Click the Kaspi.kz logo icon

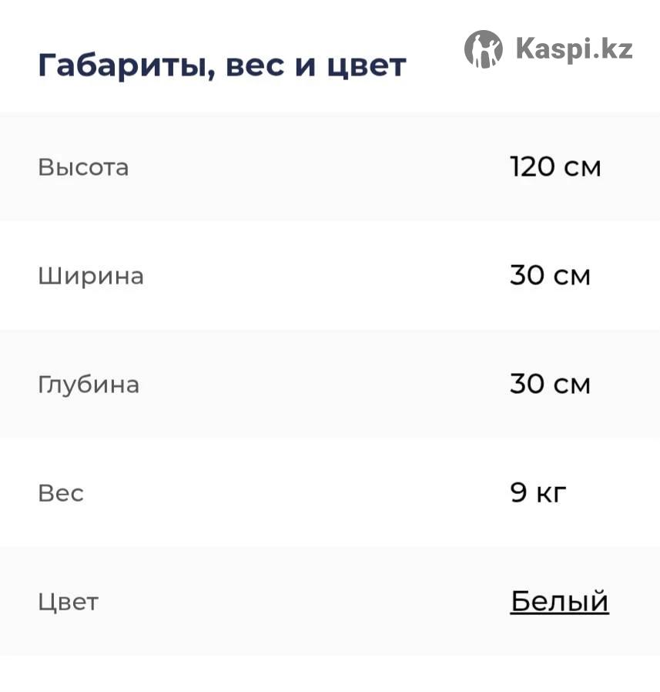click(483, 49)
